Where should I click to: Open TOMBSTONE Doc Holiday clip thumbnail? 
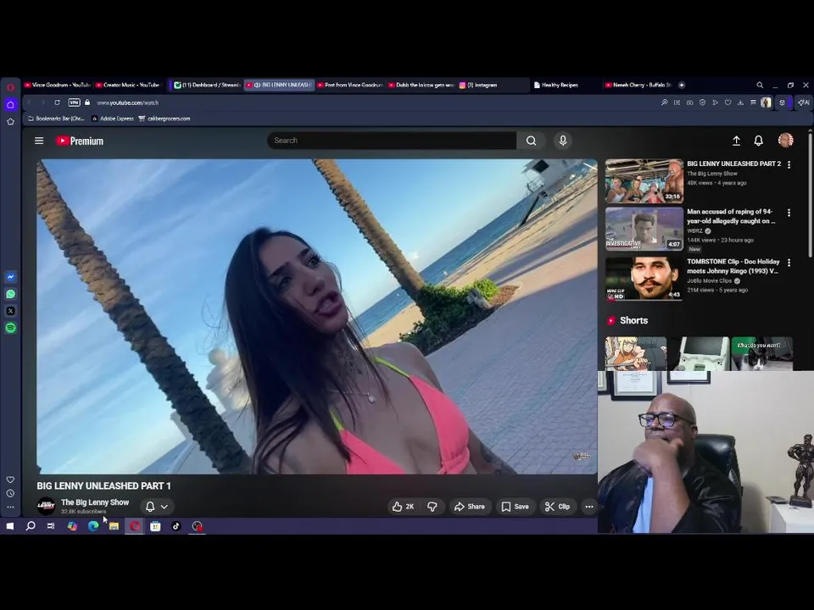(644, 279)
